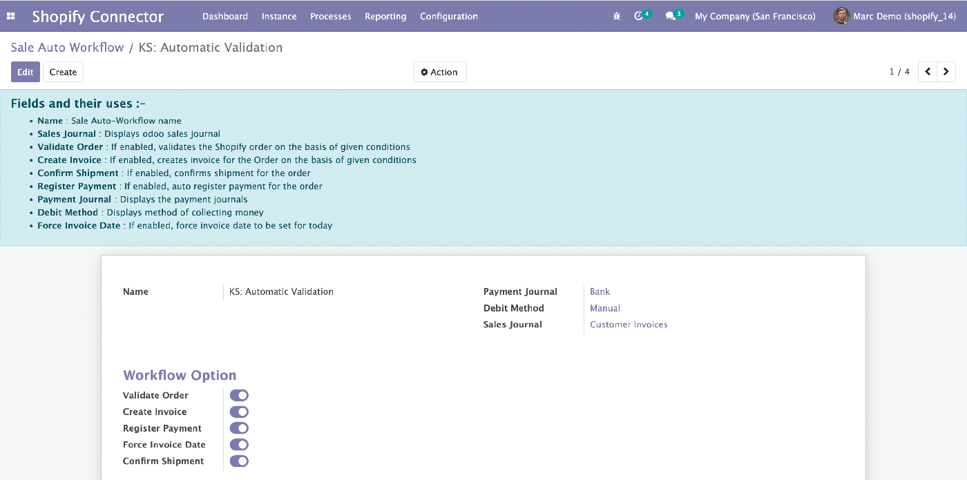Click the Sales Journal field label

click(x=513, y=325)
